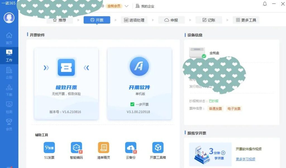Switch to the 记账 tab
286x168 pixels.
(209, 20)
